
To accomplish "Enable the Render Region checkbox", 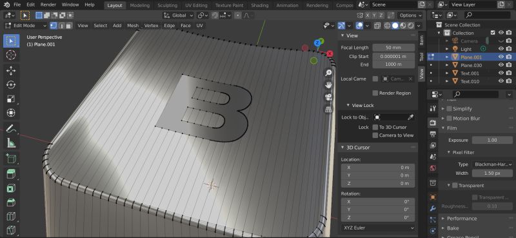I will [x=375, y=93].
